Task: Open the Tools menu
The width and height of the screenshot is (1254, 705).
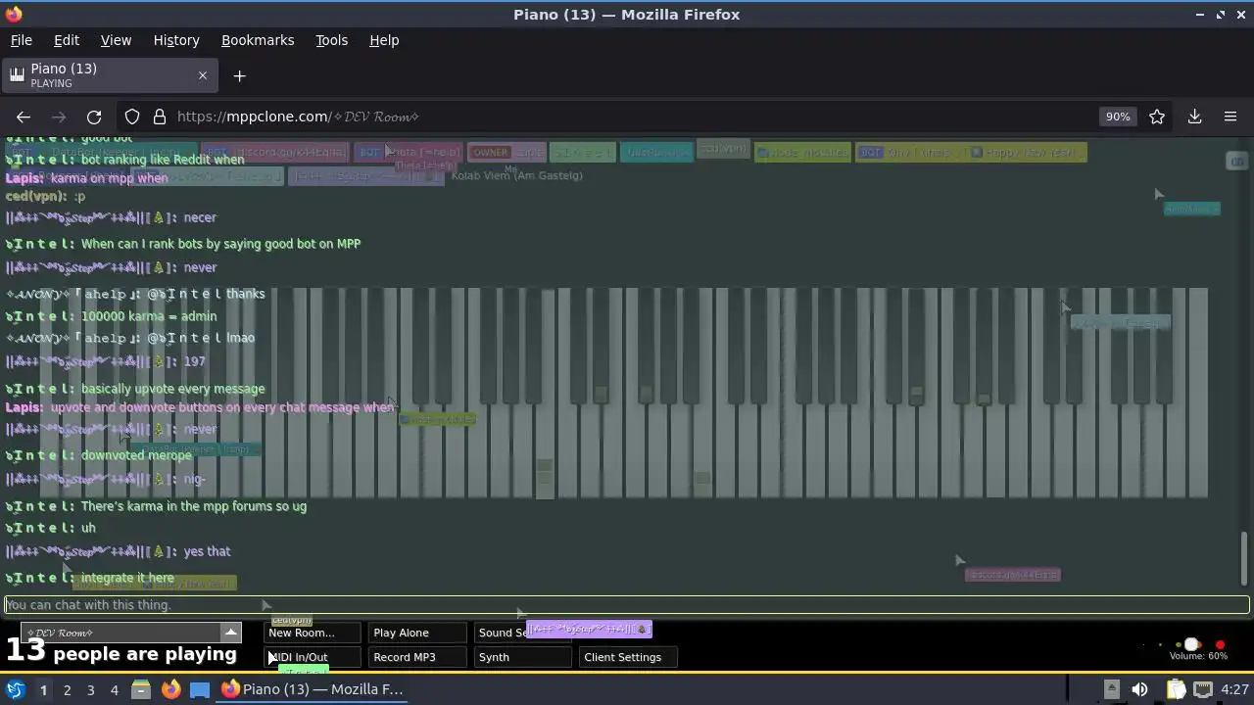Action: coord(331,40)
